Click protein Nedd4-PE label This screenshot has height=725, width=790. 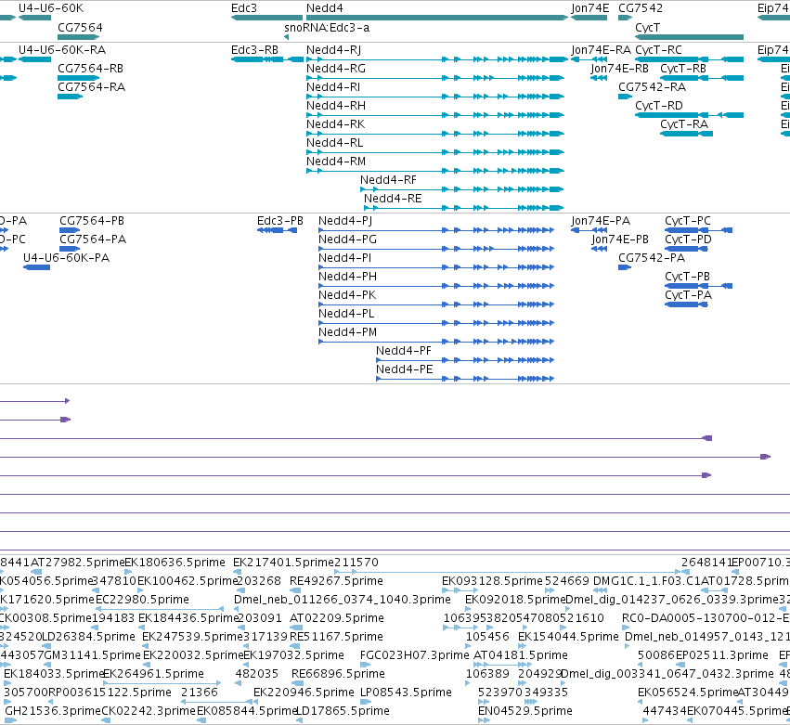pyautogui.click(x=405, y=369)
